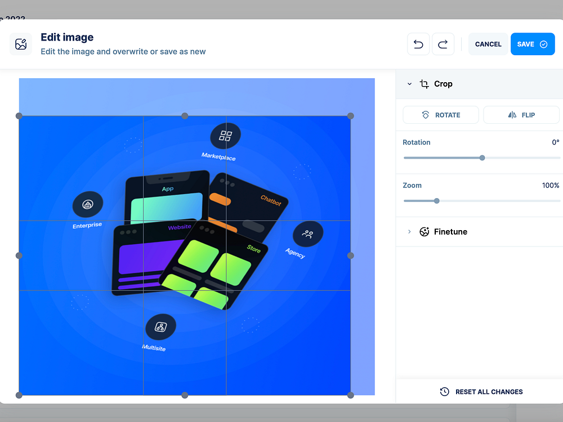Click the Multisite icon in the image
The image size is (563, 422).
coord(160,327)
